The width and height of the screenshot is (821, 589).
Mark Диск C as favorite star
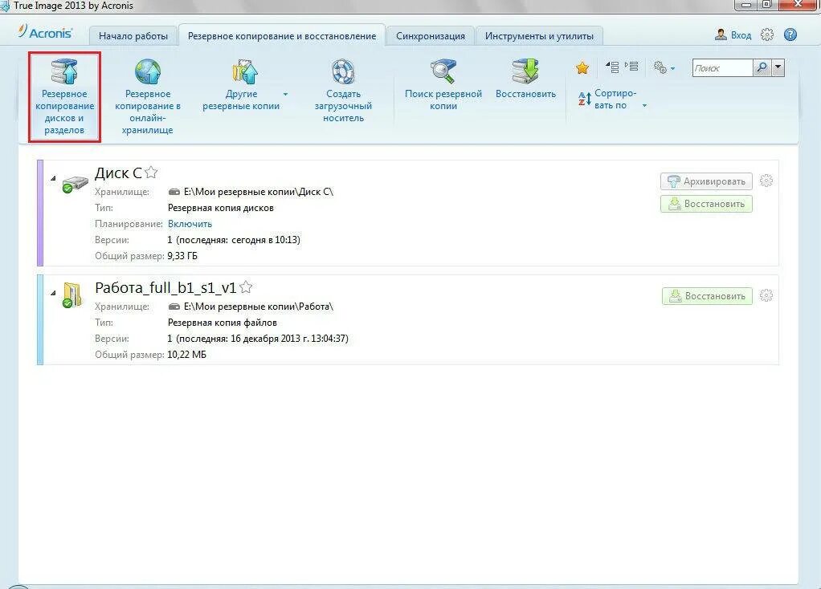[151, 172]
